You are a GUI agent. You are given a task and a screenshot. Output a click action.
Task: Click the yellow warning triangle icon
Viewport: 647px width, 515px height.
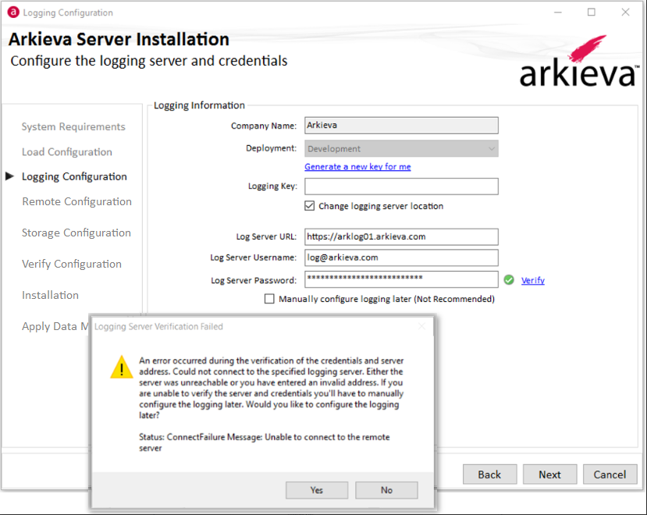coord(121,367)
